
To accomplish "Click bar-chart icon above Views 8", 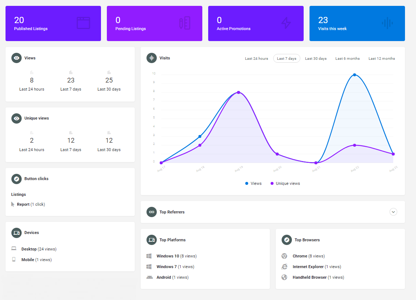I will 32,72.
